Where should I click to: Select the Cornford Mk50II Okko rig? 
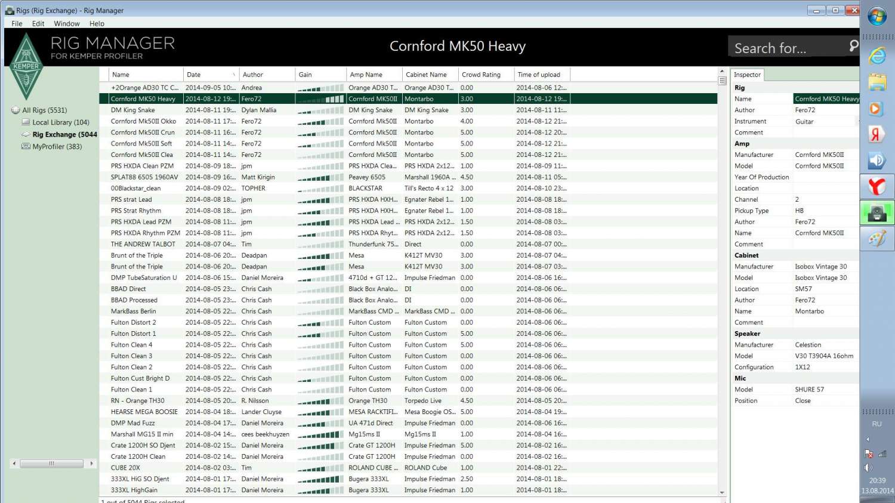pyautogui.click(x=408, y=121)
